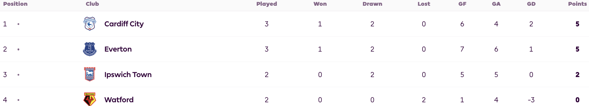Viewport: 589px width, 106px height.
Task: Sort by the Drawn column header
Action: point(372,4)
